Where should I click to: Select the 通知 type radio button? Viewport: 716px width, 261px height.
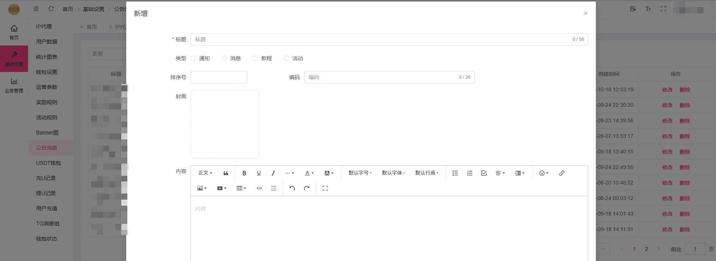pos(194,58)
